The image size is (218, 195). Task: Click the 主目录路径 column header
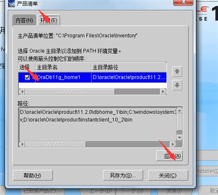tap(129, 67)
